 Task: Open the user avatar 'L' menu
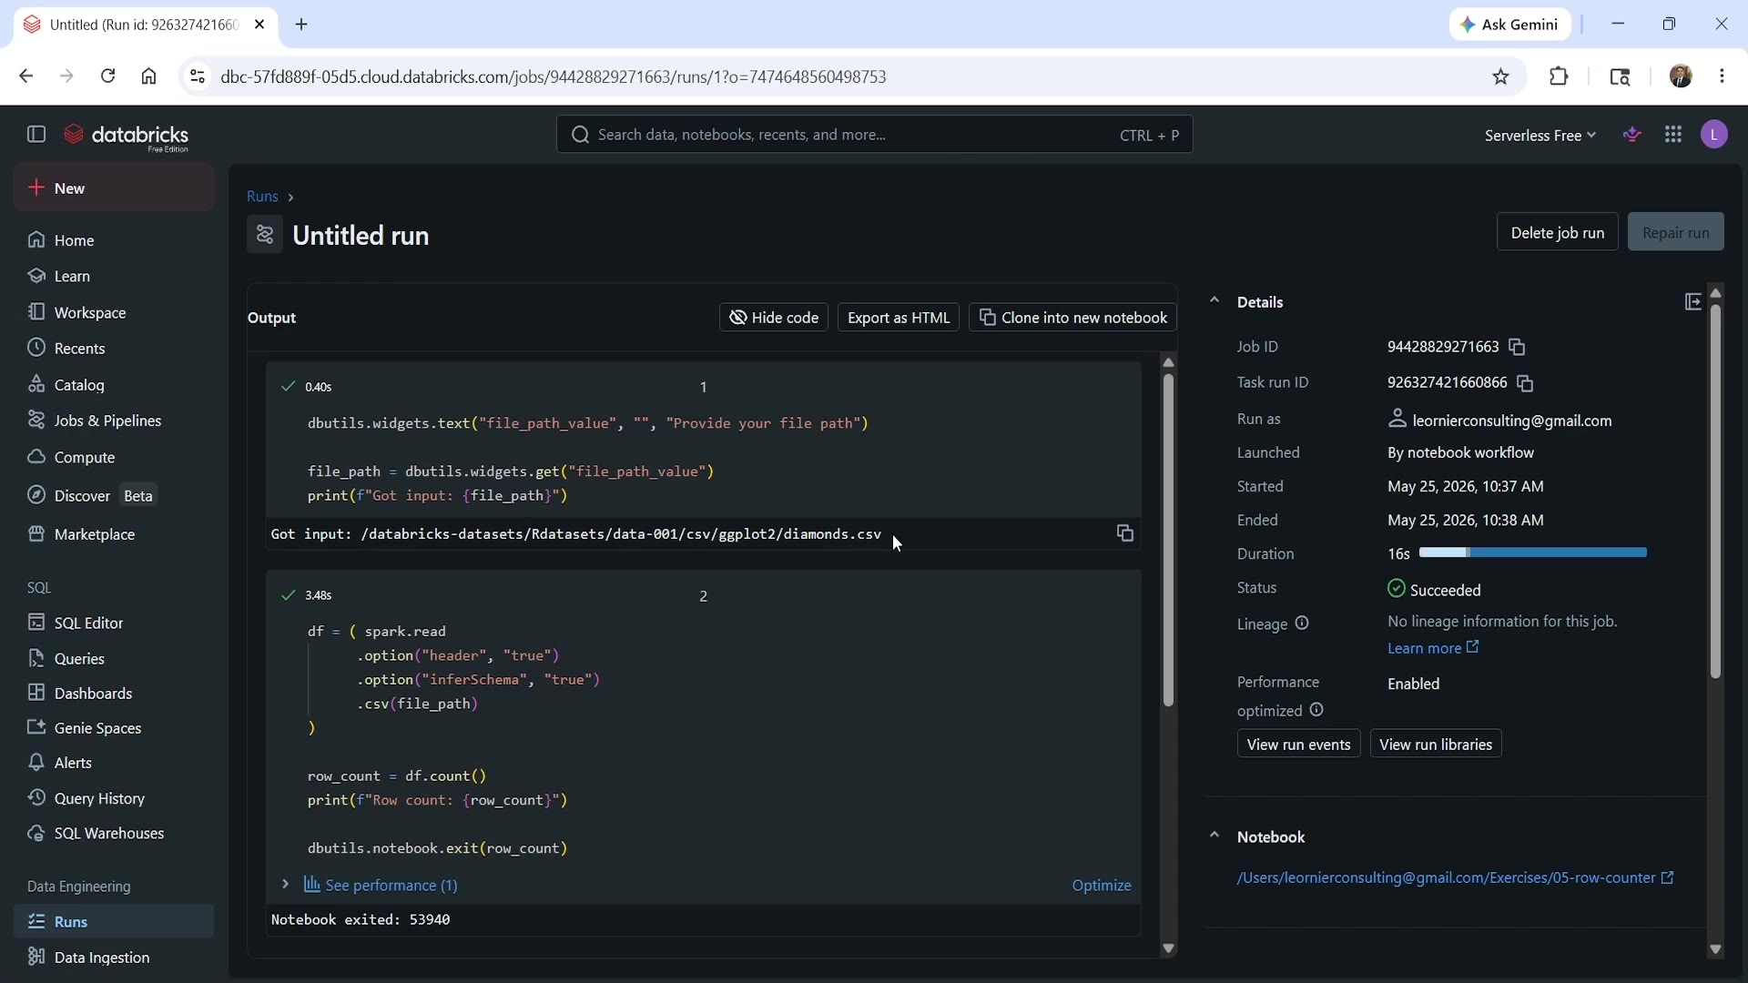tap(1714, 135)
